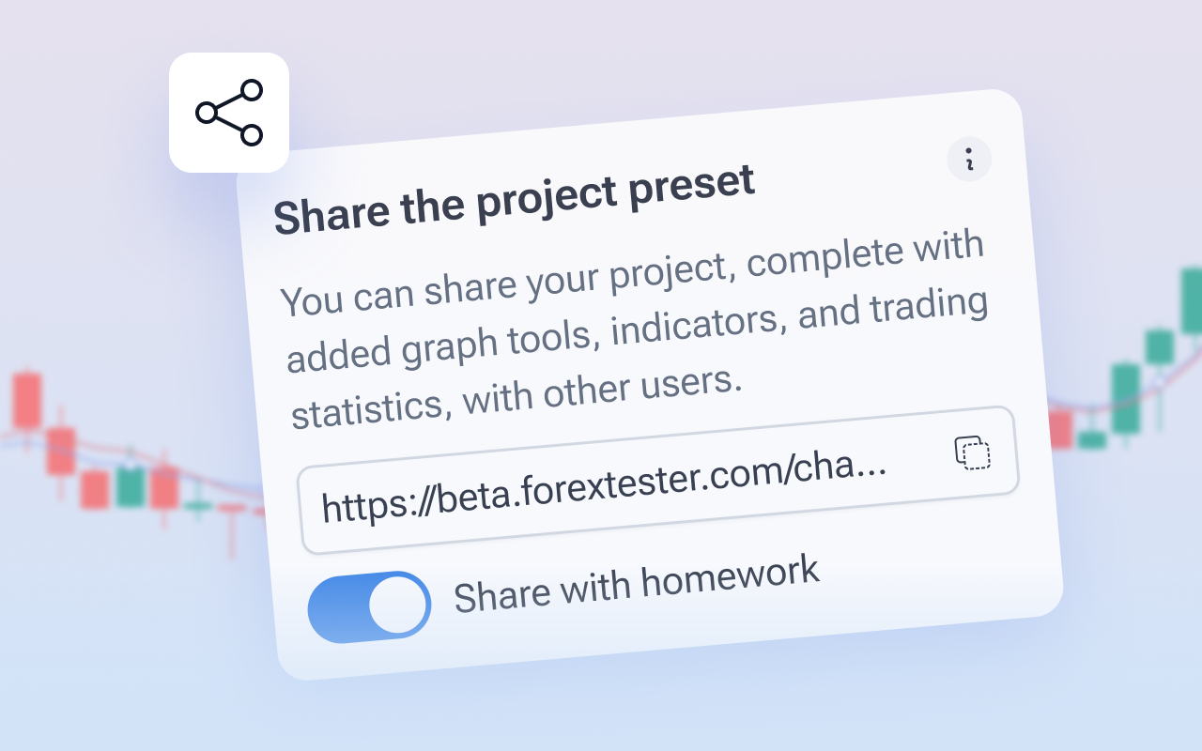Select the second red candlestick from left

coord(61,451)
